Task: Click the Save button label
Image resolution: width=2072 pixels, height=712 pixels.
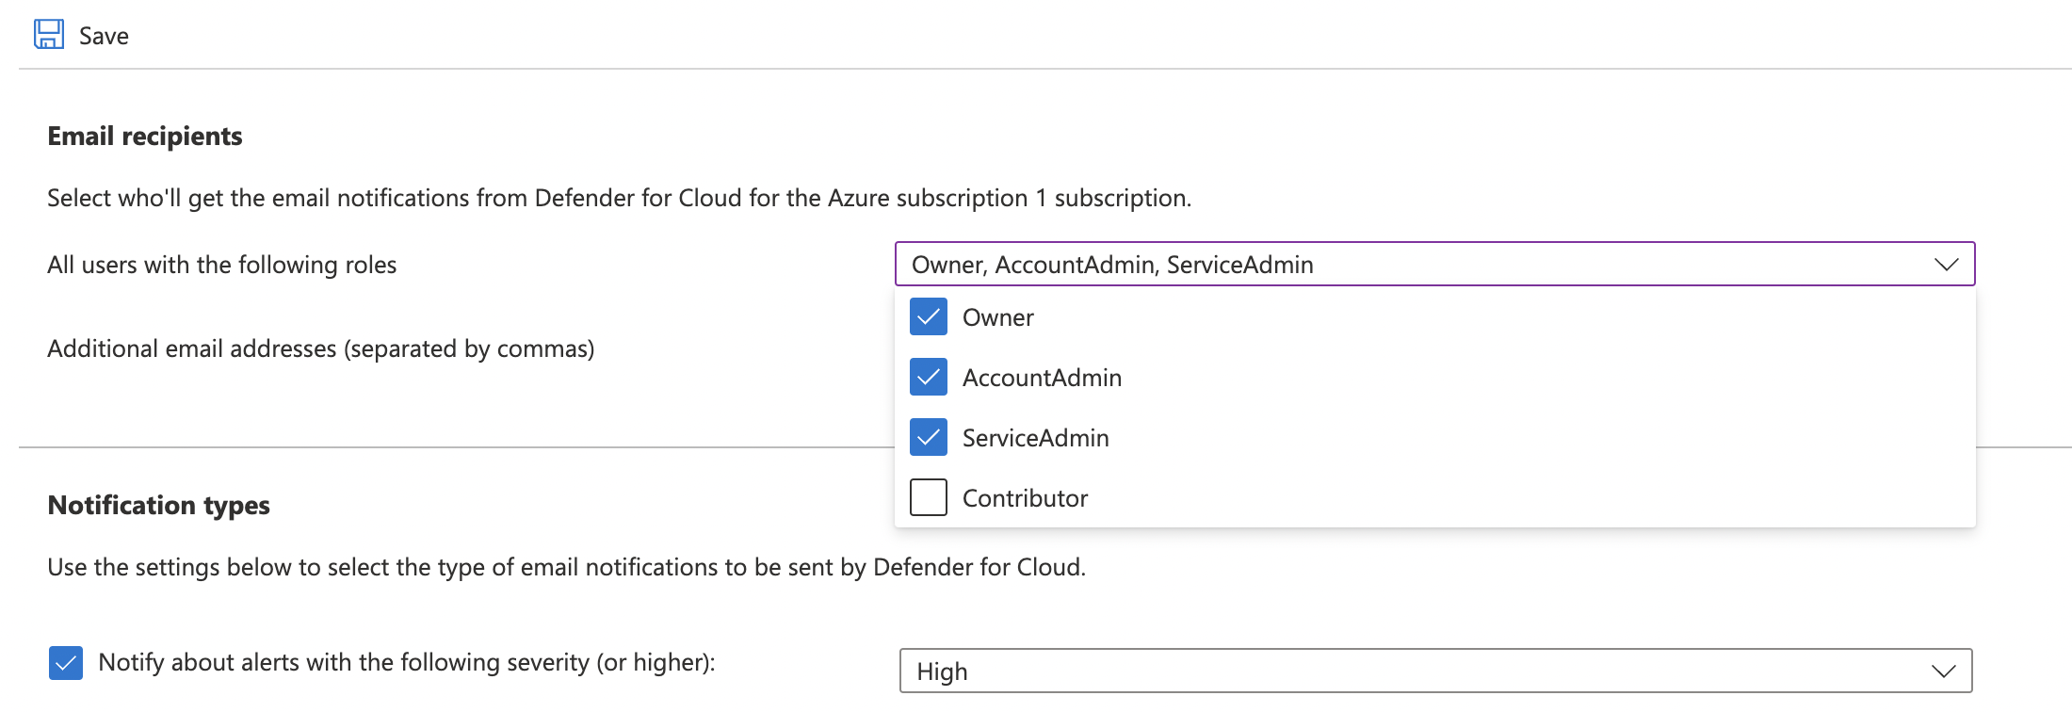Action: coord(104,36)
